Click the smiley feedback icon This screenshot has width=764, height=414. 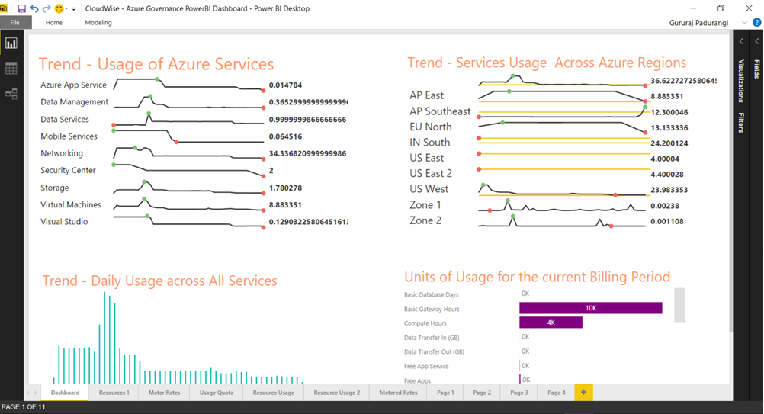(59, 8)
